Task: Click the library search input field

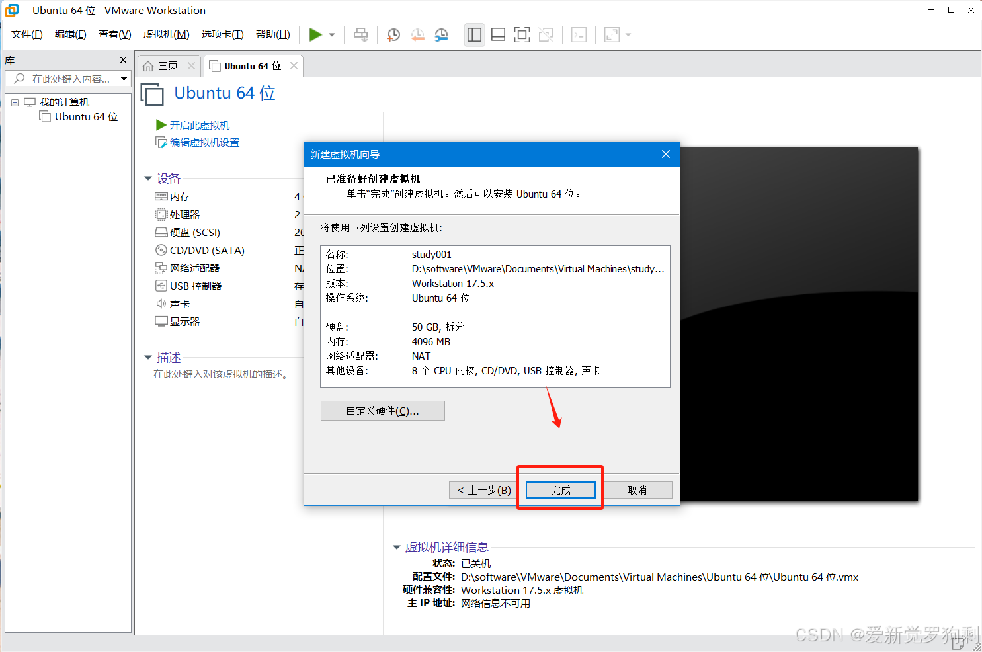Action: tap(69, 79)
